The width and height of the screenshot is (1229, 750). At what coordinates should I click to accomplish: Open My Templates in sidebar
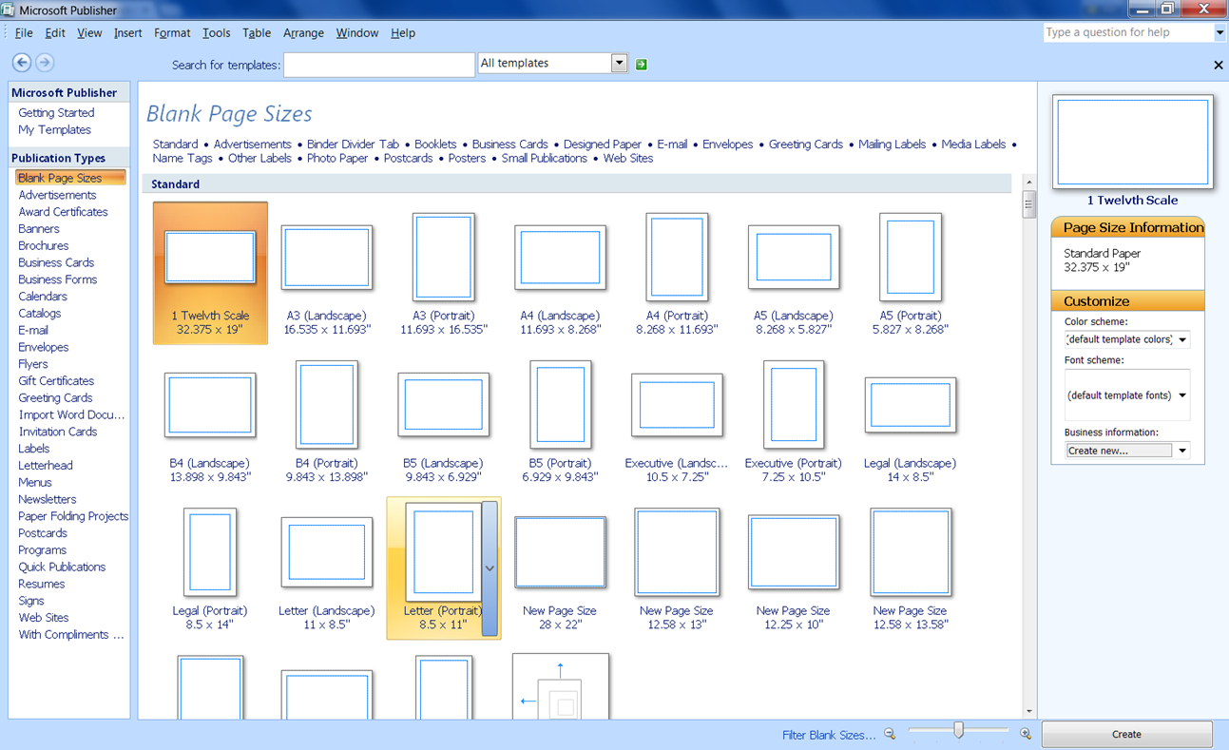click(54, 130)
